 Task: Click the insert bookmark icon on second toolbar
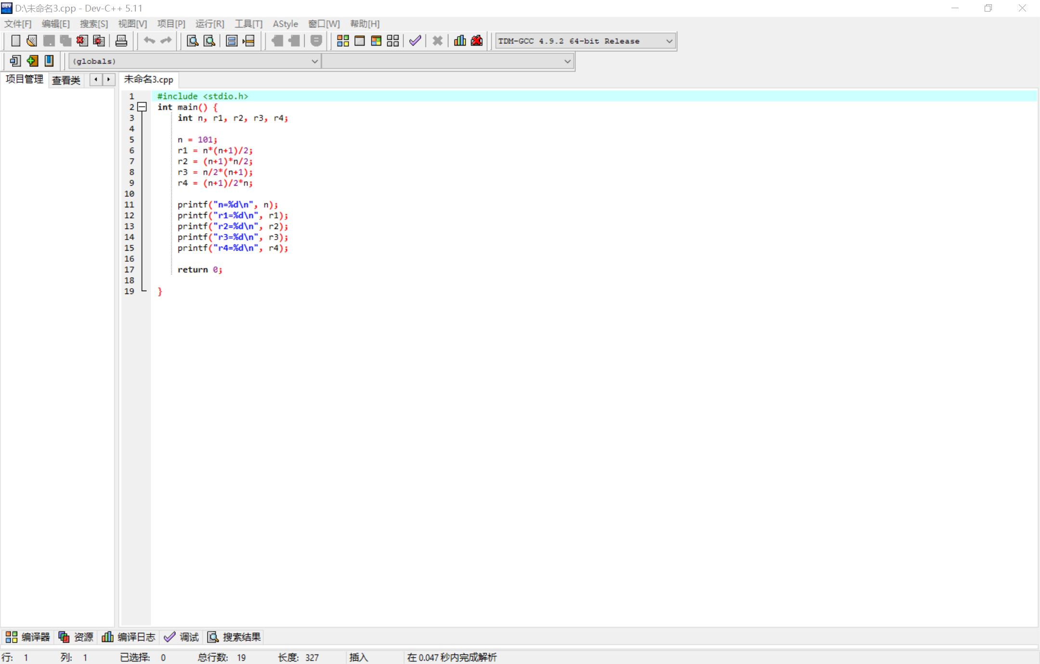(32, 61)
